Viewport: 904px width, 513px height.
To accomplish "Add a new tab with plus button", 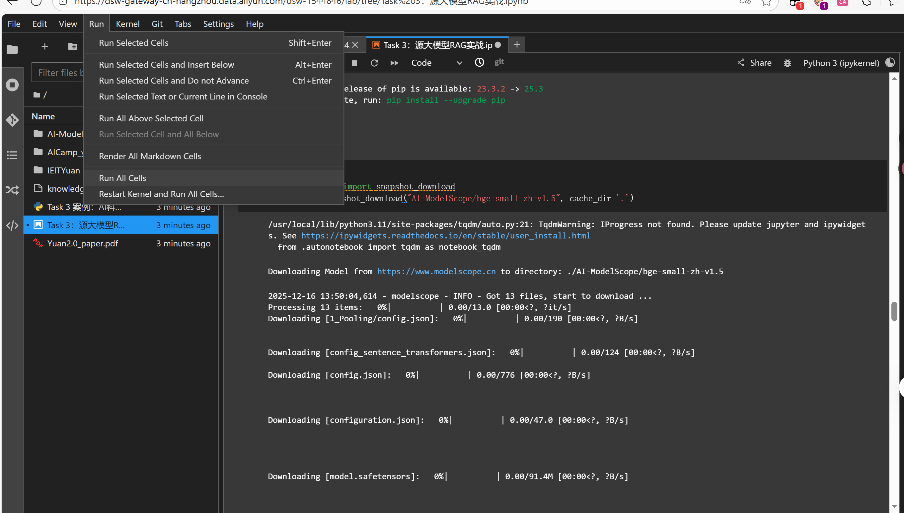I will coord(516,45).
